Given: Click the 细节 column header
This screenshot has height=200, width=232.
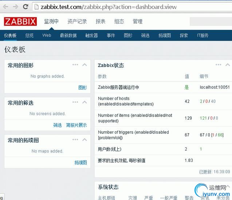Looking at the screenshot, I should click(x=204, y=76).
